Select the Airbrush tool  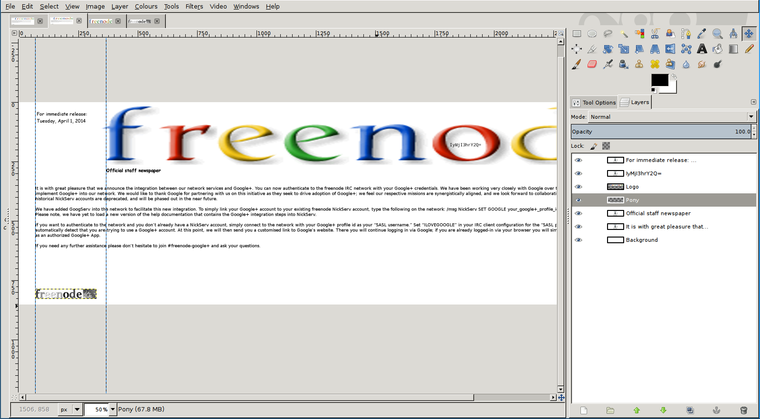608,64
